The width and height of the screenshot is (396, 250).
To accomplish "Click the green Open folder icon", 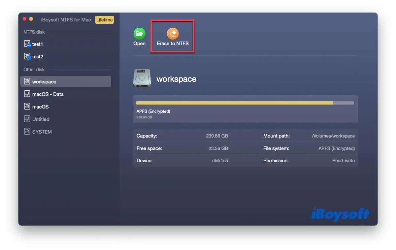I will coord(139,34).
